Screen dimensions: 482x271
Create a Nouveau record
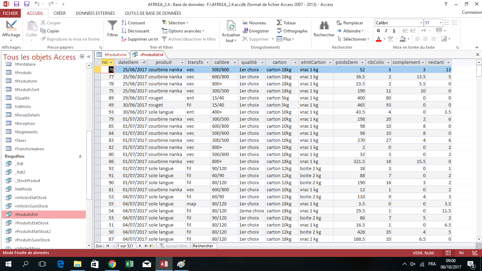click(x=254, y=23)
